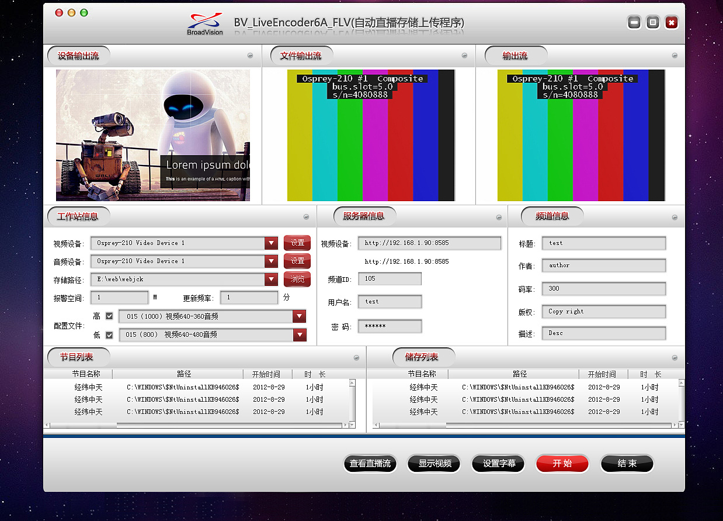This screenshot has height=521, width=723.
Task: Click 设置 button beside 音频设备
Action: (297, 261)
